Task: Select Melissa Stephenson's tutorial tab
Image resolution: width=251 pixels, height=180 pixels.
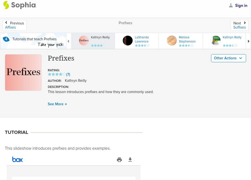Action: (x=181, y=41)
